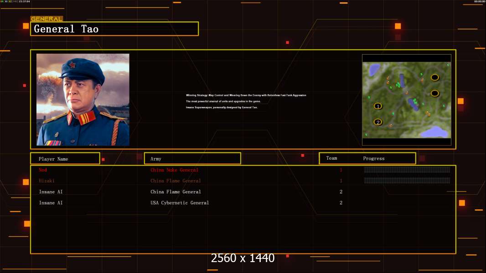The height and width of the screenshot is (273, 486).
Task: Click team 2 for China Flame AI
Action: click(x=341, y=192)
